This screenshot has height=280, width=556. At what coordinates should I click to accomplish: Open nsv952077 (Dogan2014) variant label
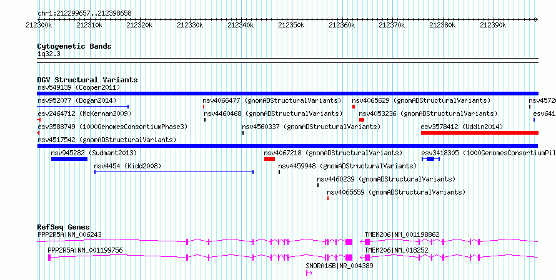coord(77,100)
